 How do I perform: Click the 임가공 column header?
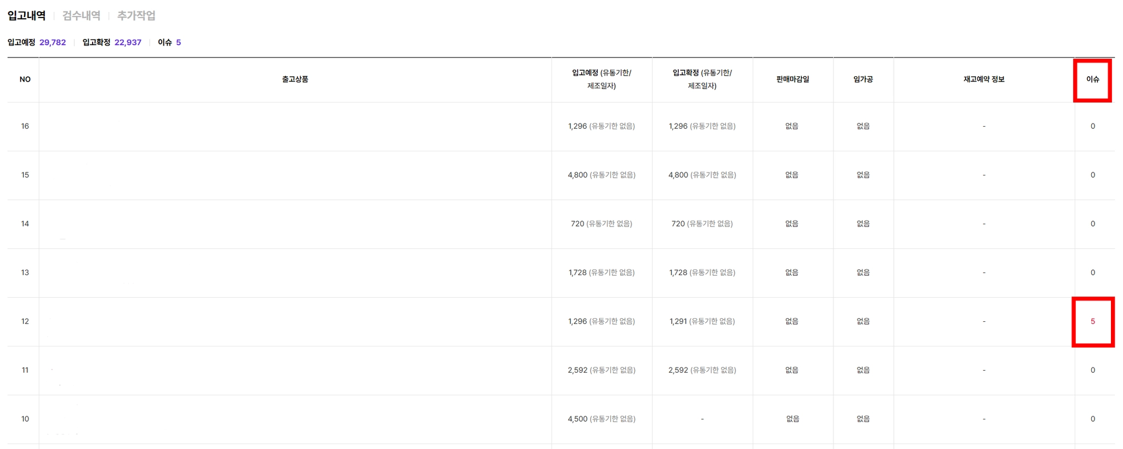tap(863, 79)
